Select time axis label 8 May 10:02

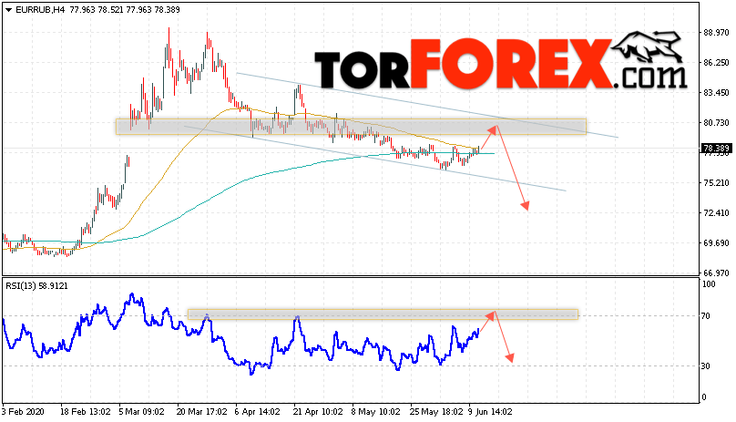click(375, 412)
